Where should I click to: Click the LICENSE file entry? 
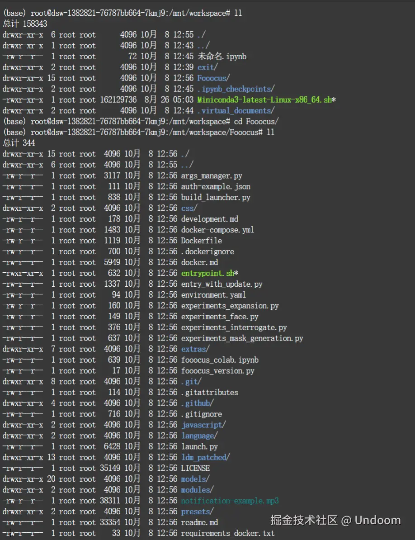click(195, 468)
